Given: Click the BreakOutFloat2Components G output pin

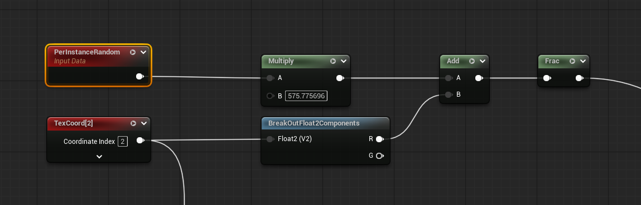Looking at the screenshot, I should 380,156.
